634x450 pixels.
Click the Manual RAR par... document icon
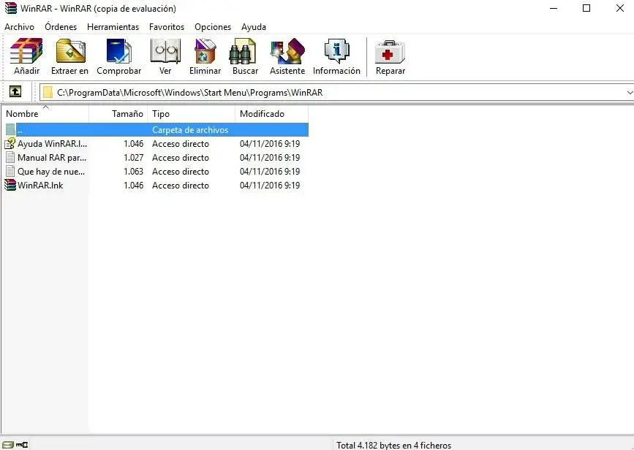[10, 158]
